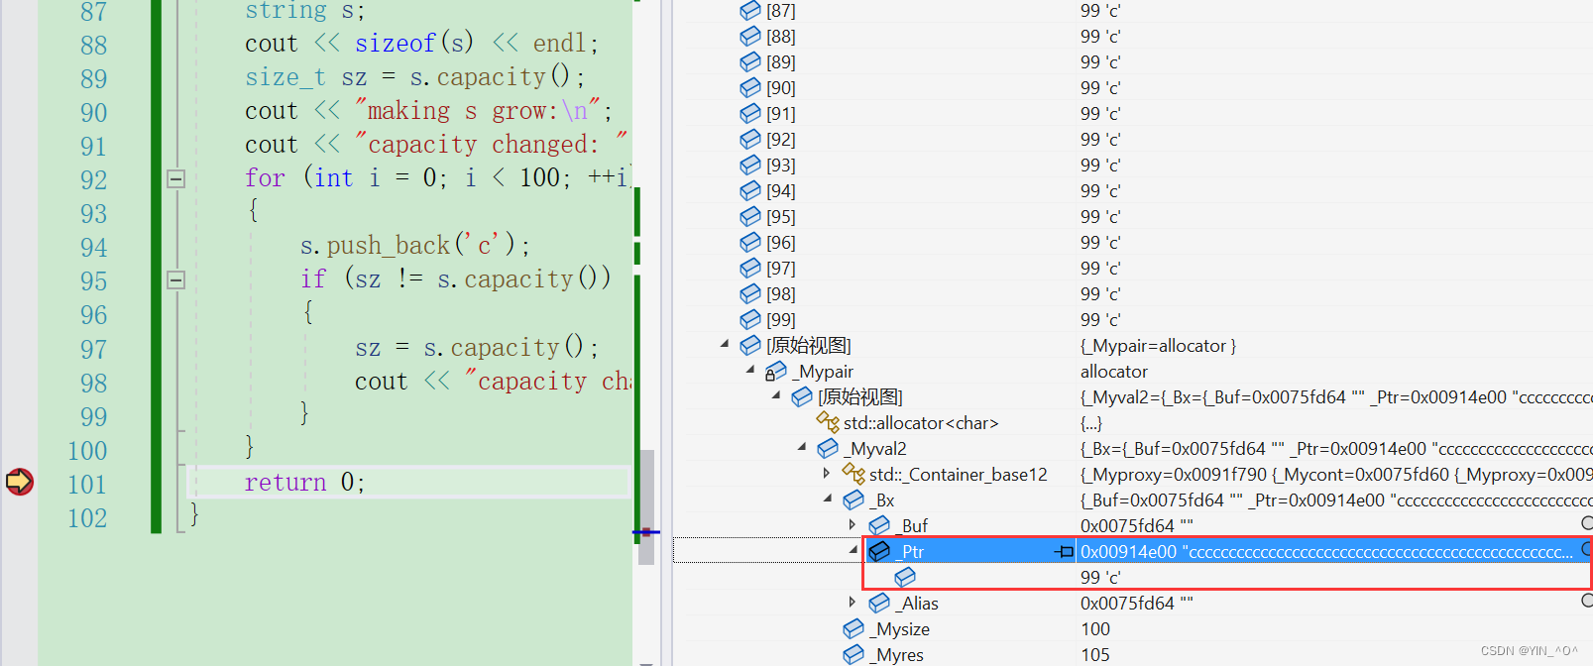The height and width of the screenshot is (666, 1593).
Task: Click the cube icon of element [90]
Action: point(750,87)
